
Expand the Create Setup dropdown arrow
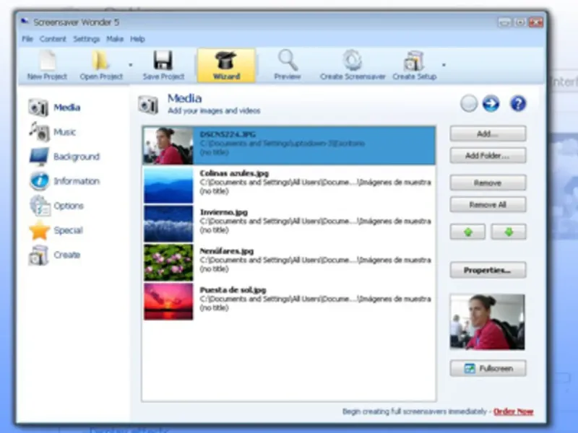pos(444,65)
